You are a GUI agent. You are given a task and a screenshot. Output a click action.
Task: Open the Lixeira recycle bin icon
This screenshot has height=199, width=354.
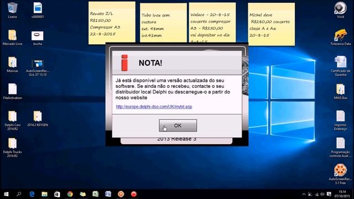pyautogui.click(x=12, y=10)
